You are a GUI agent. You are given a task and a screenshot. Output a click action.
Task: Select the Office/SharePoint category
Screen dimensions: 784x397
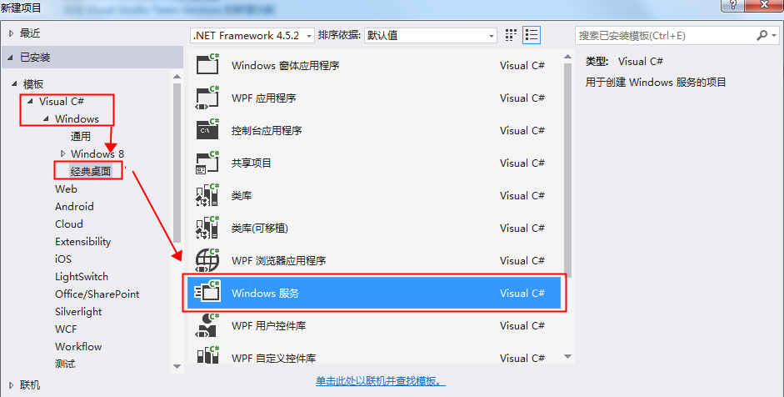click(x=97, y=294)
